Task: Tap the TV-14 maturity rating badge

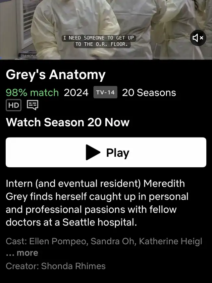Action: tap(105, 92)
